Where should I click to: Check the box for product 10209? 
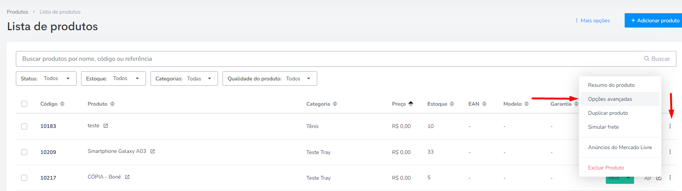coord(24,152)
